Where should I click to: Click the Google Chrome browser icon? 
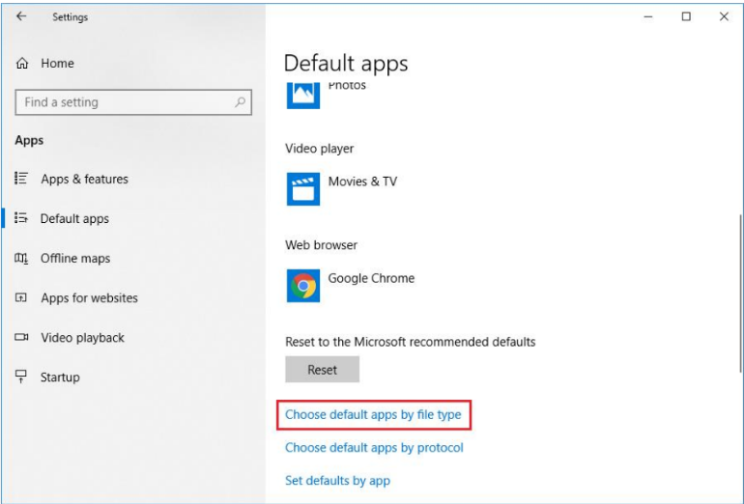tap(303, 286)
